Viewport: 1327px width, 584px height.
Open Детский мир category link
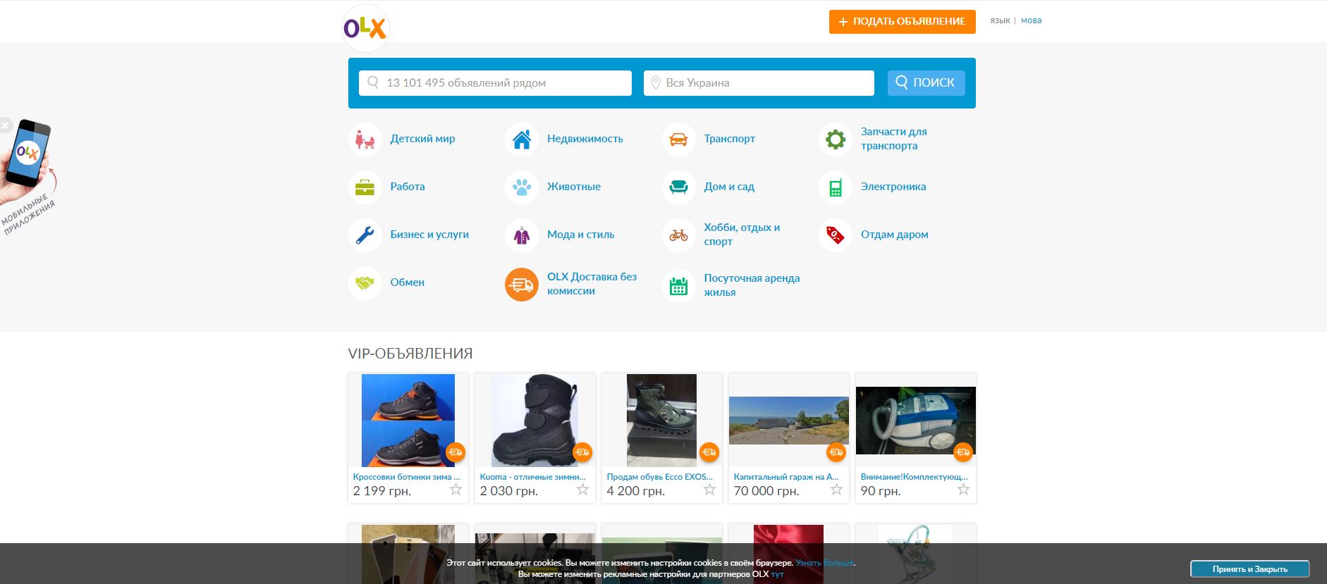point(423,139)
